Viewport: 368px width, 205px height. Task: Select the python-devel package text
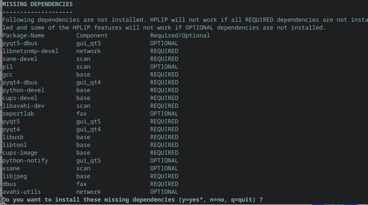23,90
